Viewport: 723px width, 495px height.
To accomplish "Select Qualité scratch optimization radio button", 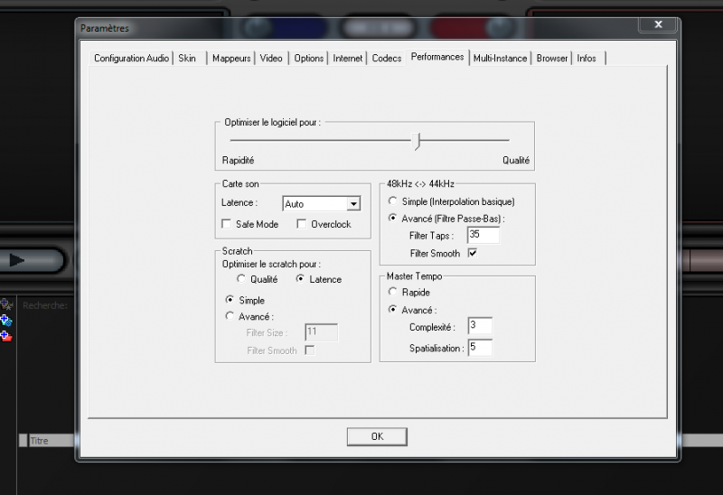I will (x=241, y=280).
